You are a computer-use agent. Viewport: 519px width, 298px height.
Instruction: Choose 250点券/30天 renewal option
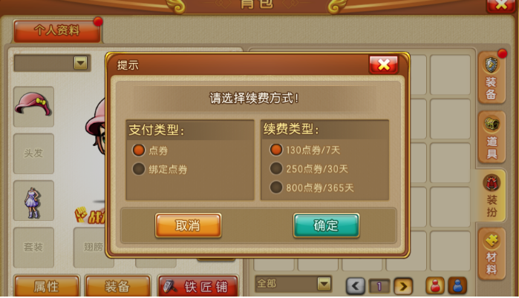(x=276, y=168)
